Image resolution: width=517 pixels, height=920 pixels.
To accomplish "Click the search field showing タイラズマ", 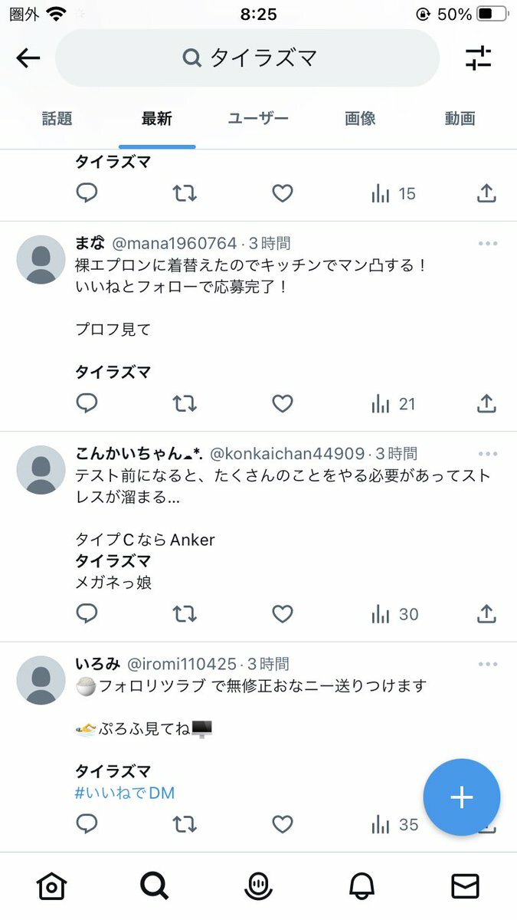I will 247,58.
